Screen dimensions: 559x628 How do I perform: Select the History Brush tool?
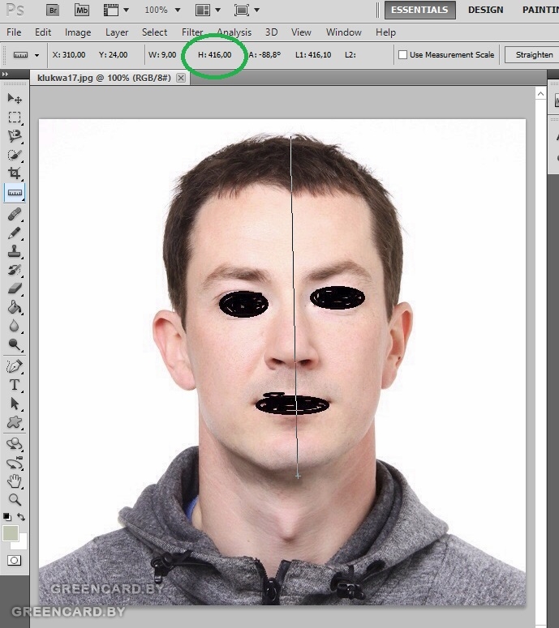coord(15,270)
